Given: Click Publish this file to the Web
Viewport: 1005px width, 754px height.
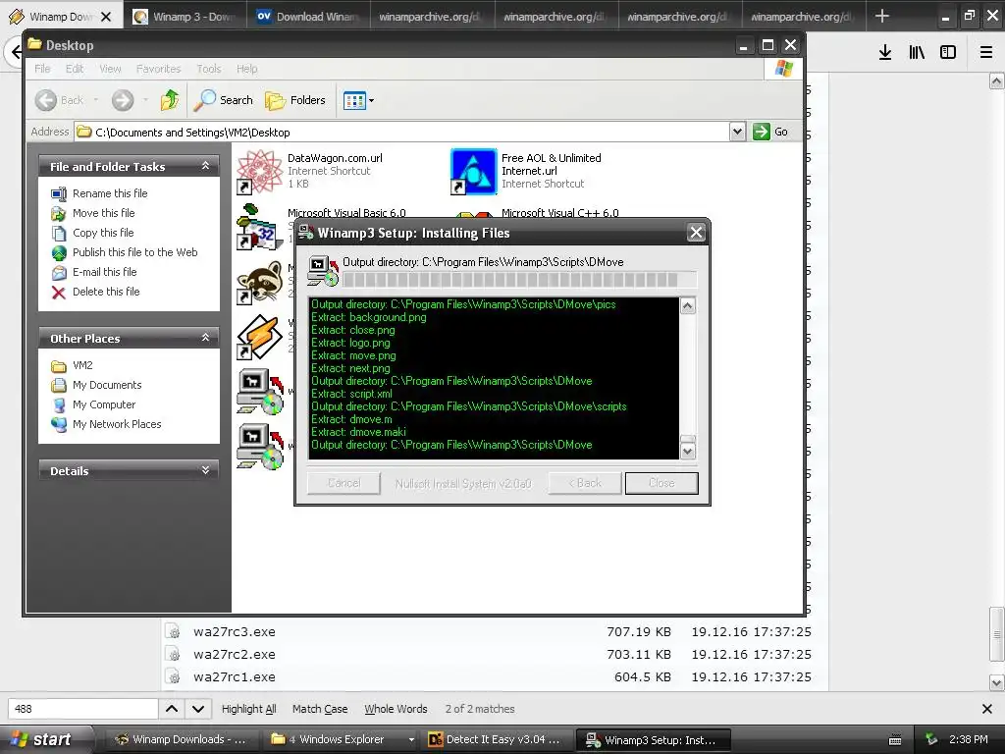Looking at the screenshot, I should coord(134,252).
